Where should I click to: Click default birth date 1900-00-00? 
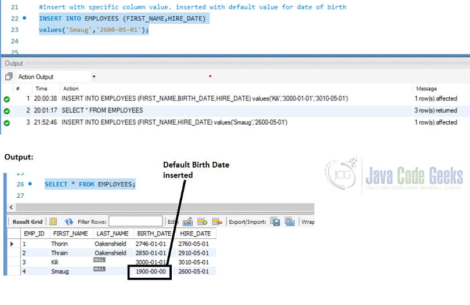pos(151,271)
